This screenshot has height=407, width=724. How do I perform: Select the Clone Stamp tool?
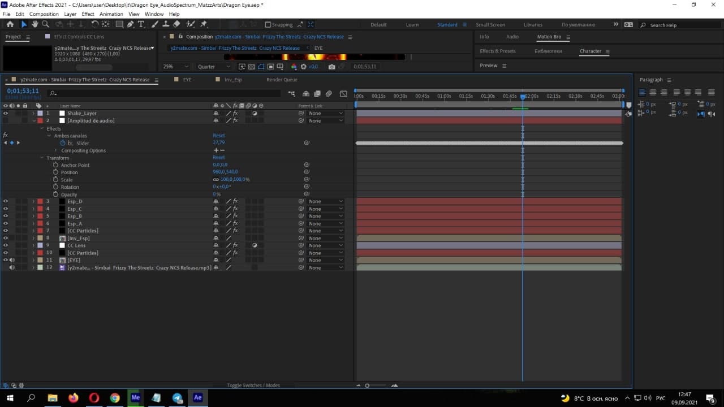point(166,24)
